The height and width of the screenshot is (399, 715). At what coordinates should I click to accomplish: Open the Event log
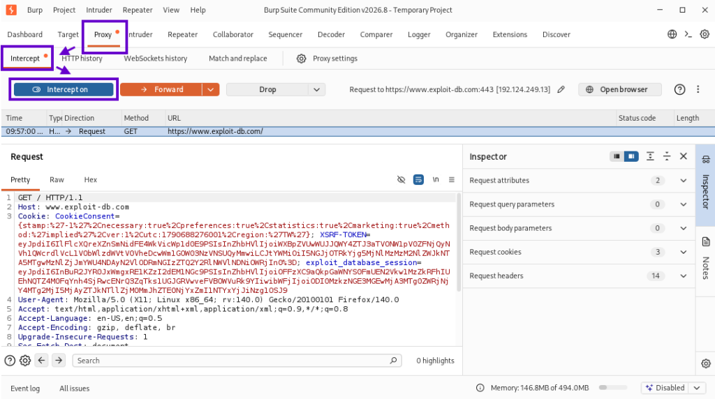coord(25,388)
